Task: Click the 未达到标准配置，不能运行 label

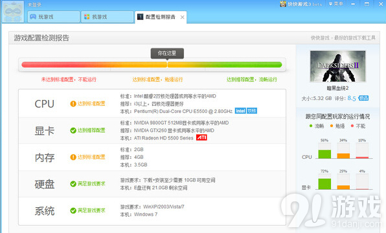Action: (x=69, y=79)
